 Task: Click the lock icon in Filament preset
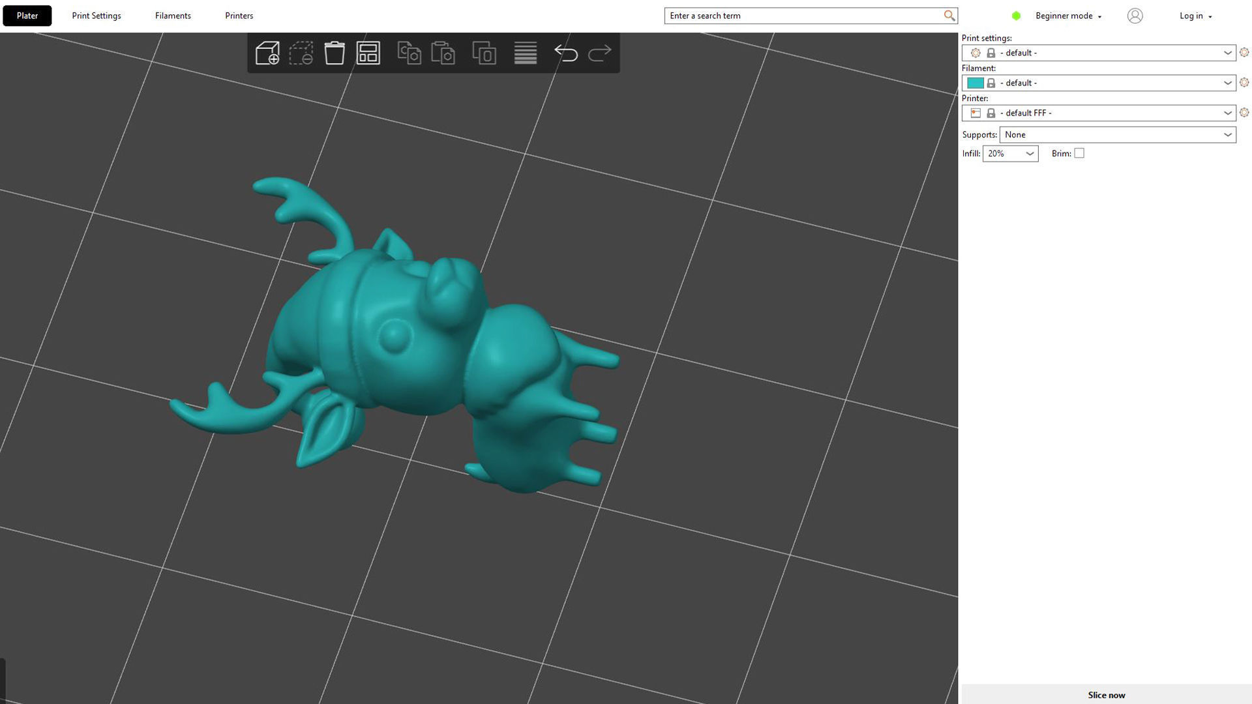coord(991,83)
